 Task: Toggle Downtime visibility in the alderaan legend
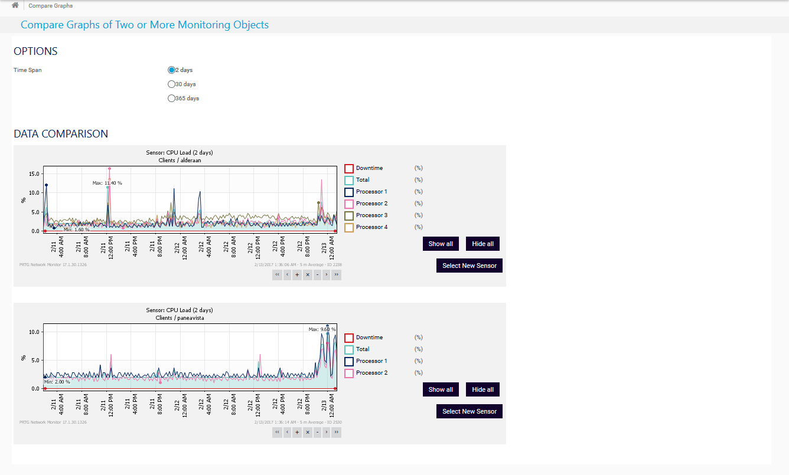[350, 168]
